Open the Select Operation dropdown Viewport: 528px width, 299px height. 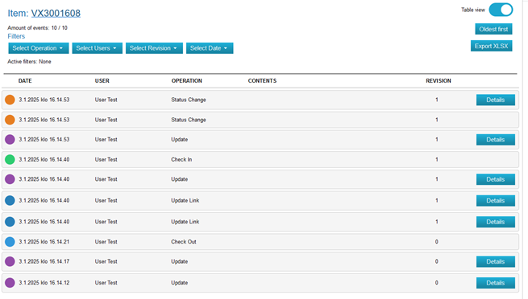click(39, 48)
